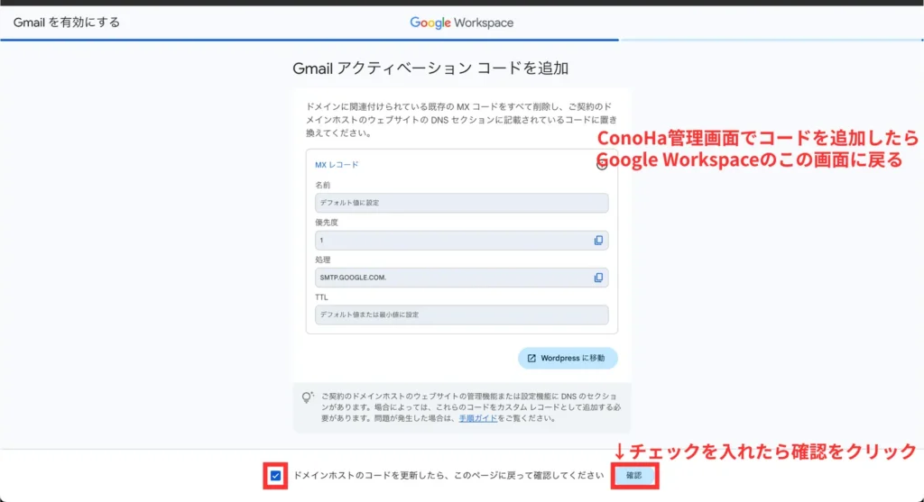The width and height of the screenshot is (924, 502).
Task: Click the Google Workspace logo
Action: pos(461,23)
